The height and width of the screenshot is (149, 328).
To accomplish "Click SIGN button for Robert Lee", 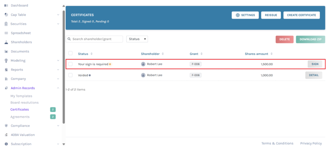I will click(x=315, y=64).
